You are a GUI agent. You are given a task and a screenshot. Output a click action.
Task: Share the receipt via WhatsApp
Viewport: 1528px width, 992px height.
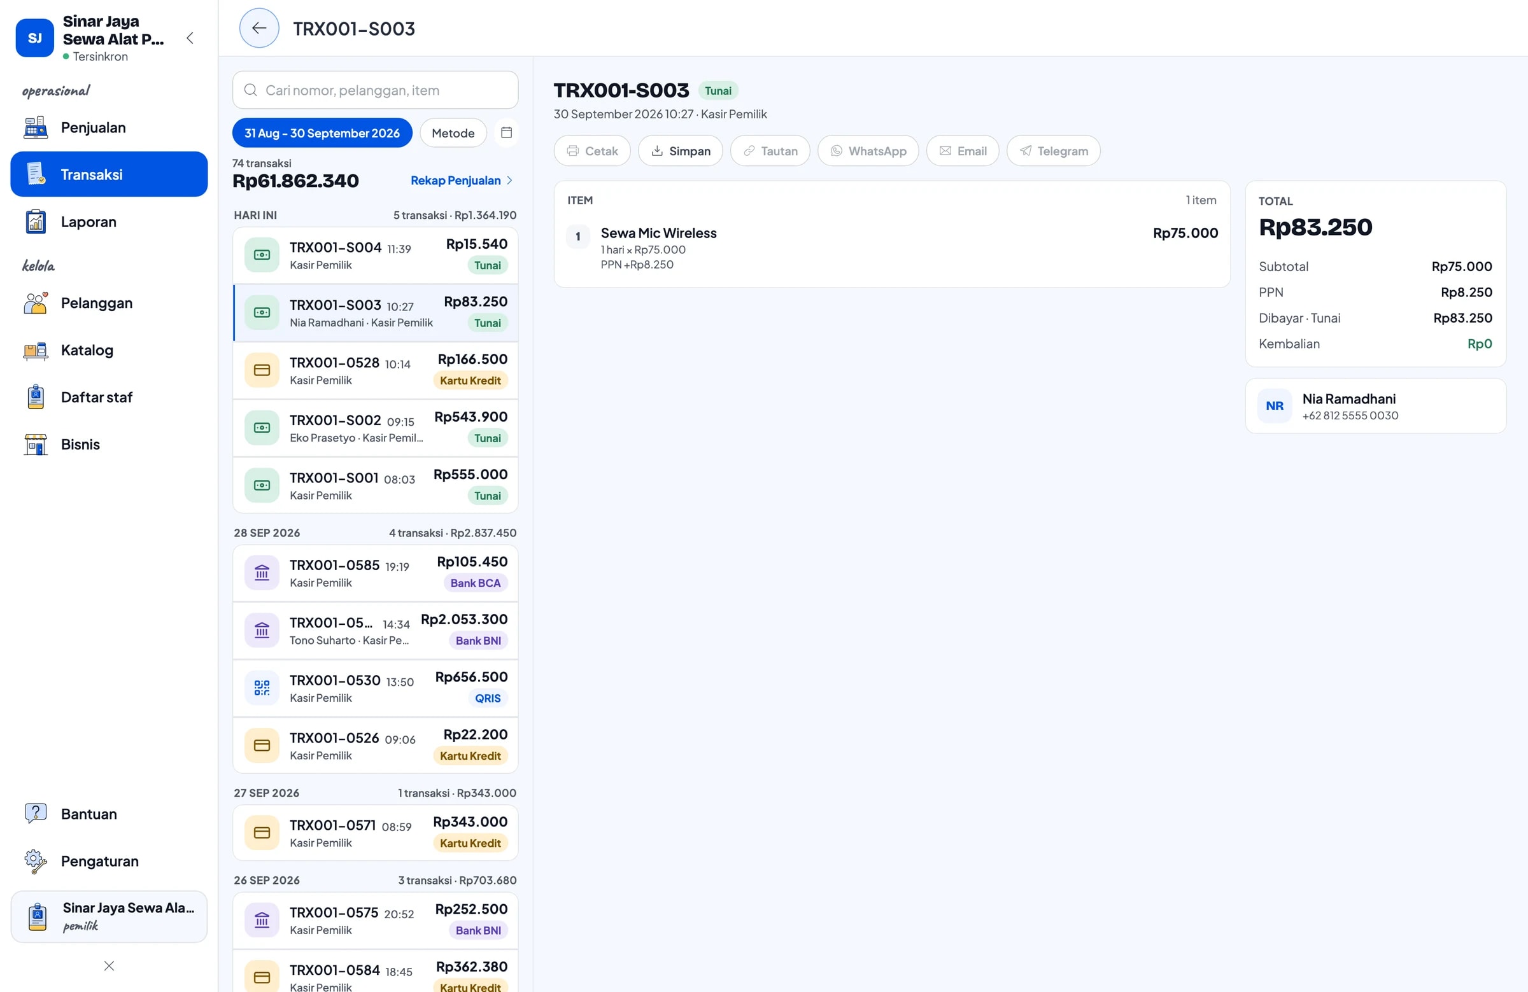tap(868, 151)
